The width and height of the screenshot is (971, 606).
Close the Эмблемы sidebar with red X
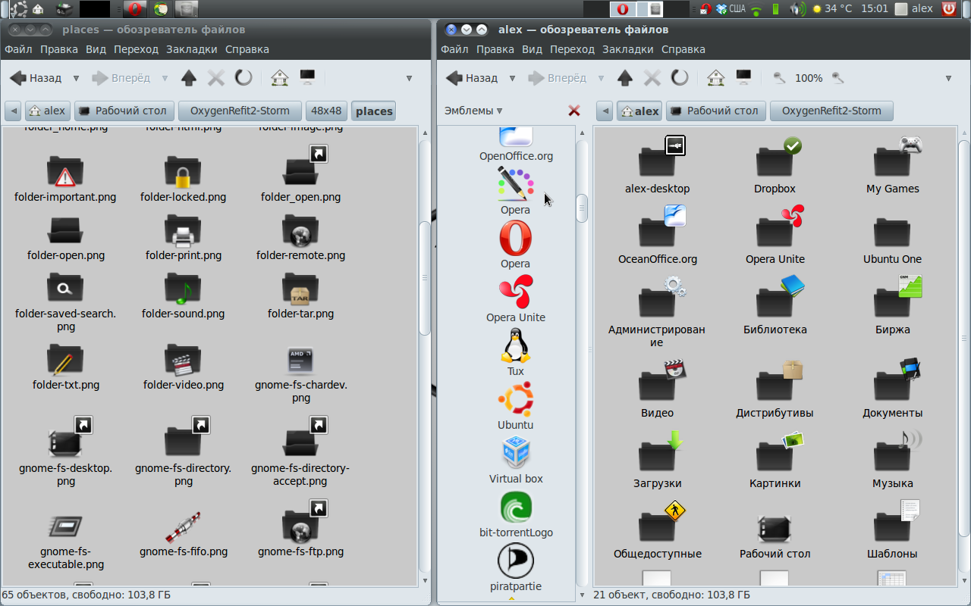point(574,111)
